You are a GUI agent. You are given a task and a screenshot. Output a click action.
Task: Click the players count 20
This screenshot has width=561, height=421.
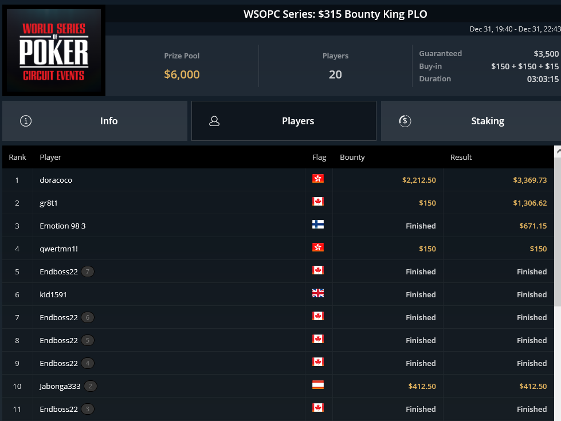tap(335, 74)
